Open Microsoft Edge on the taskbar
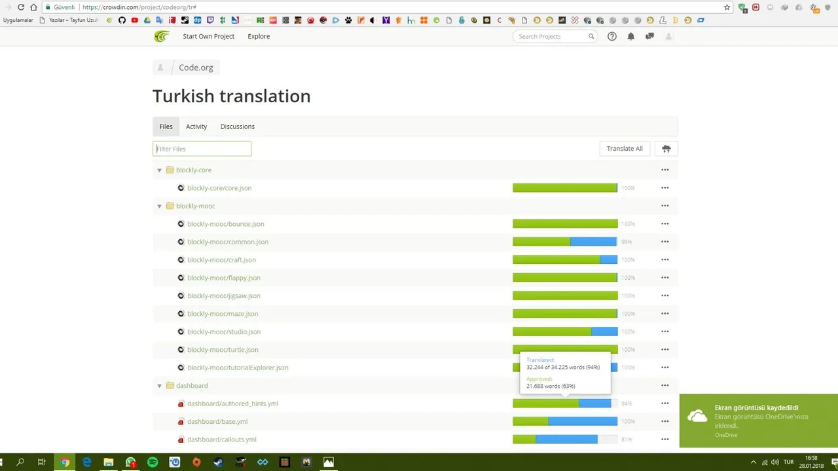838x471 pixels. click(86, 462)
